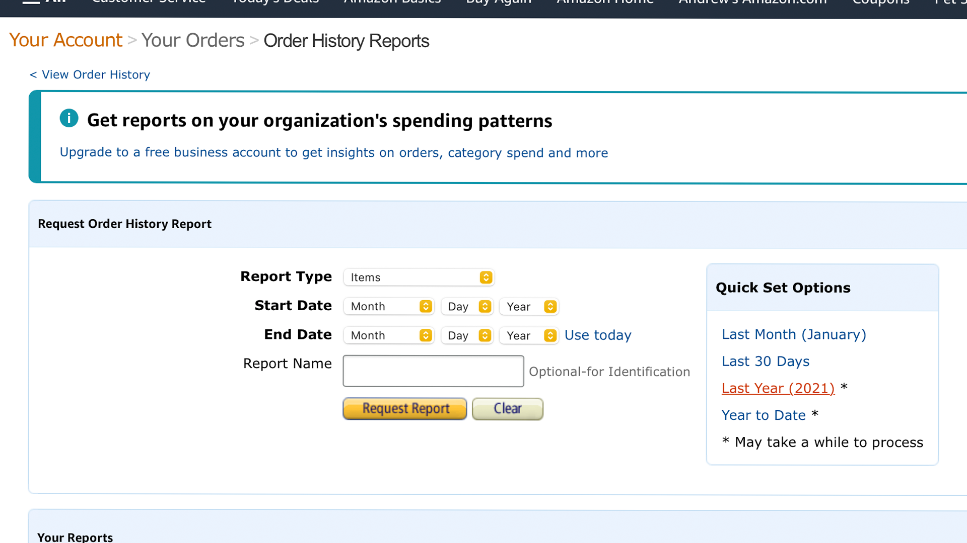This screenshot has height=543, width=967.
Task: Select the Last Year (2021) quick option
Action: coord(778,388)
